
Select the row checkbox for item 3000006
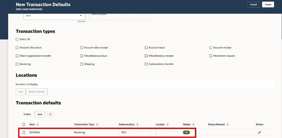24,132
